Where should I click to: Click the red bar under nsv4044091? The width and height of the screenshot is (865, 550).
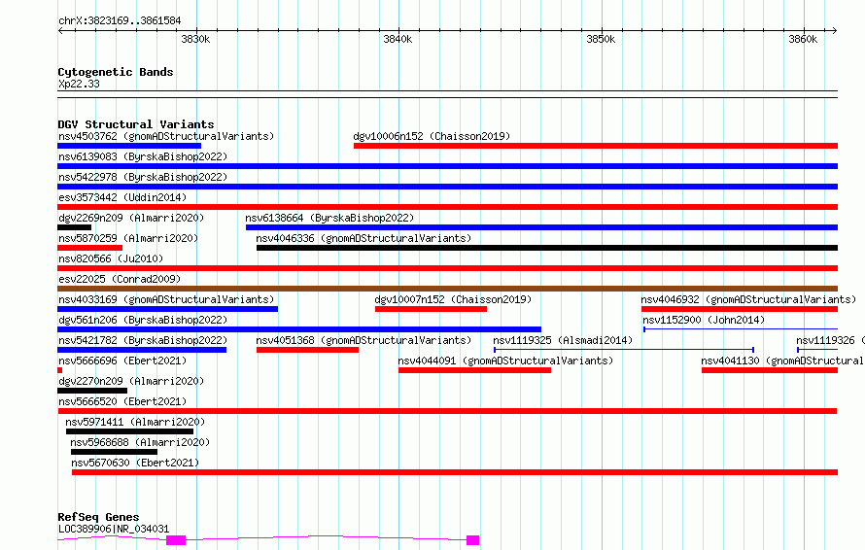(474, 370)
